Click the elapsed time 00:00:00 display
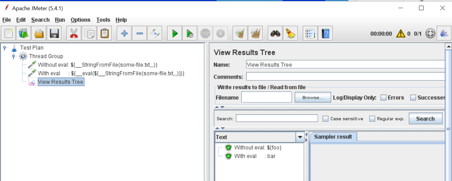Image resolution: width=452 pixels, height=181 pixels. pos(381,34)
